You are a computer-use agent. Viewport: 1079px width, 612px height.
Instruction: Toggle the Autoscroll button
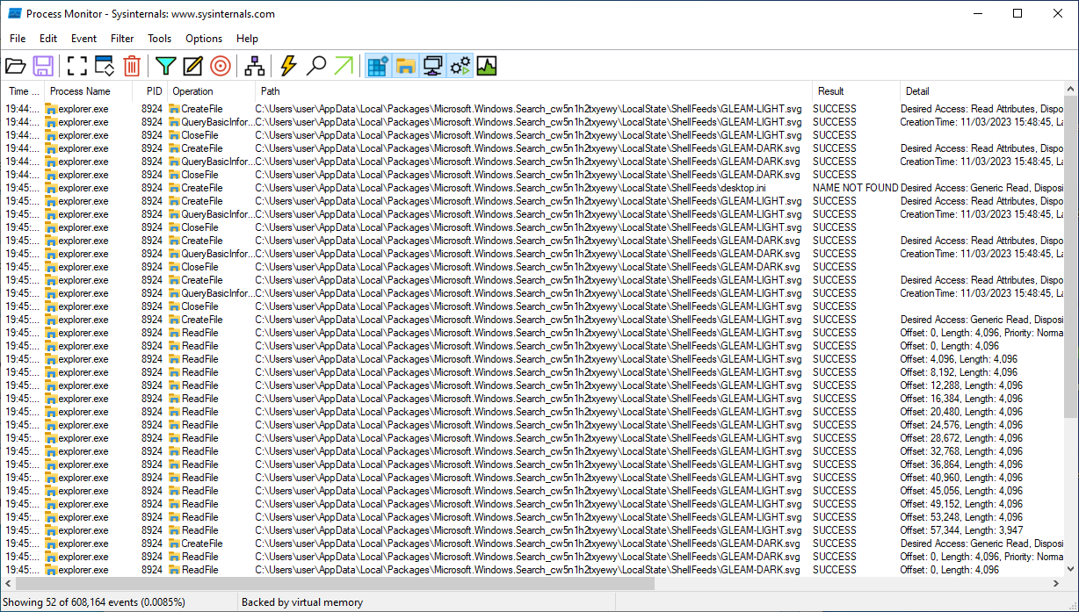pos(105,66)
